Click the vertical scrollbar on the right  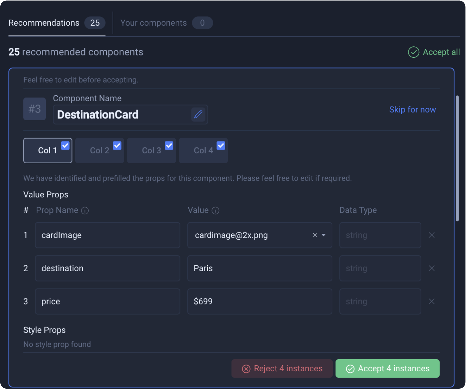[457, 159]
